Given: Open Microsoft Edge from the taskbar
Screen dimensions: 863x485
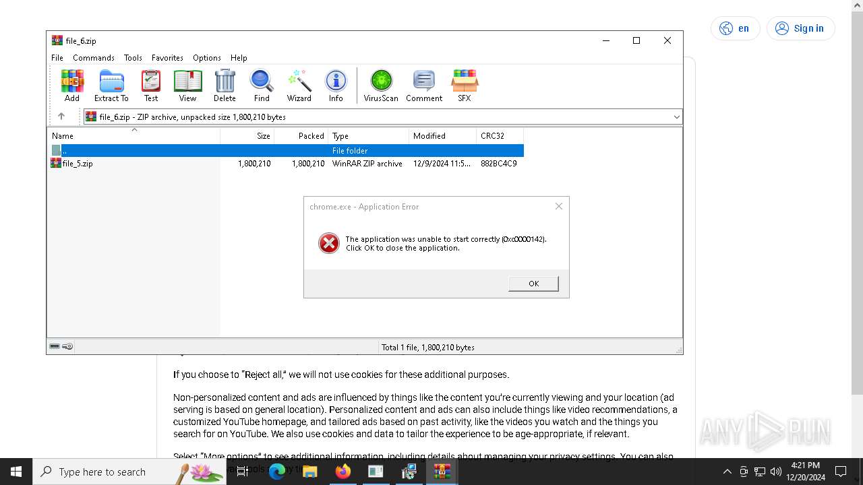Looking at the screenshot, I should [277, 472].
